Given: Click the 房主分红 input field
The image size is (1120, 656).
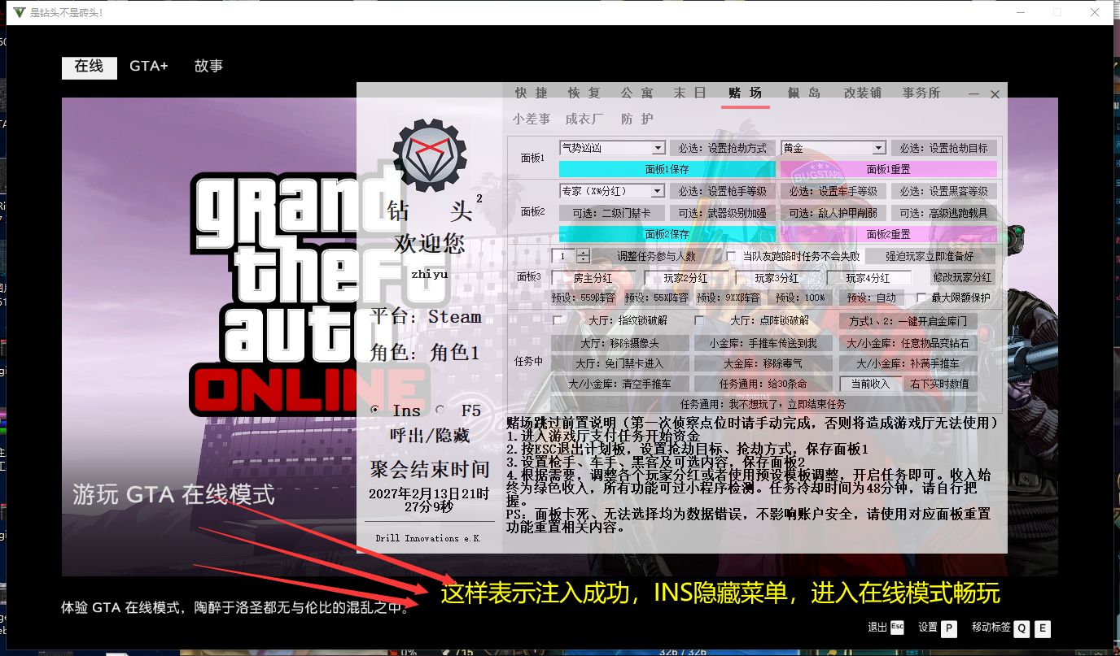Looking at the screenshot, I should pos(593,278).
